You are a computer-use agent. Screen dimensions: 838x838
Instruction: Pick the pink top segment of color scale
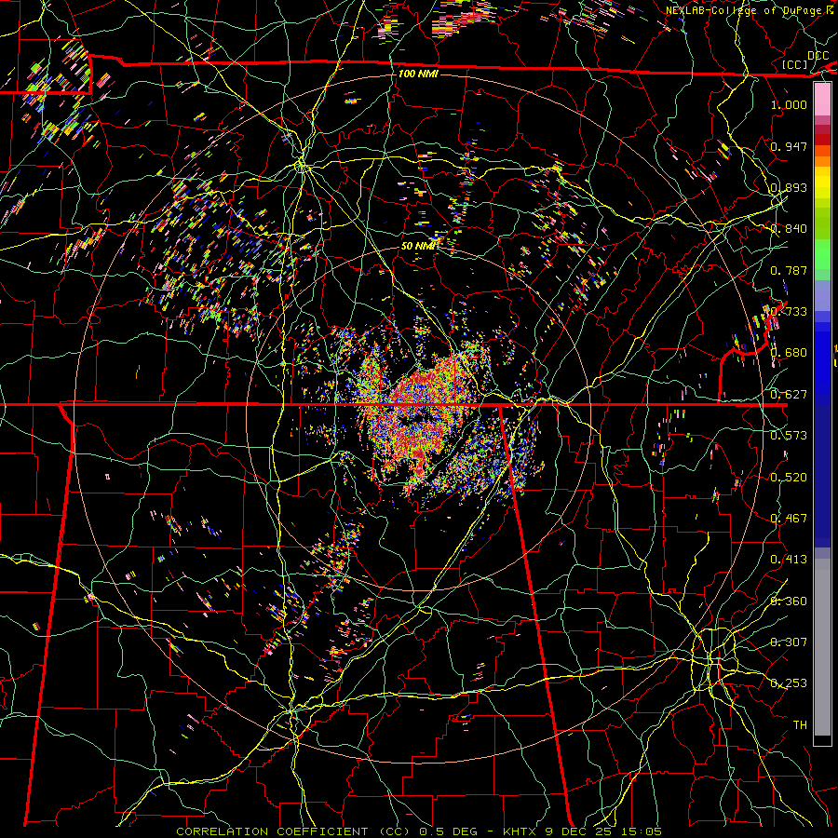(x=822, y=100)
